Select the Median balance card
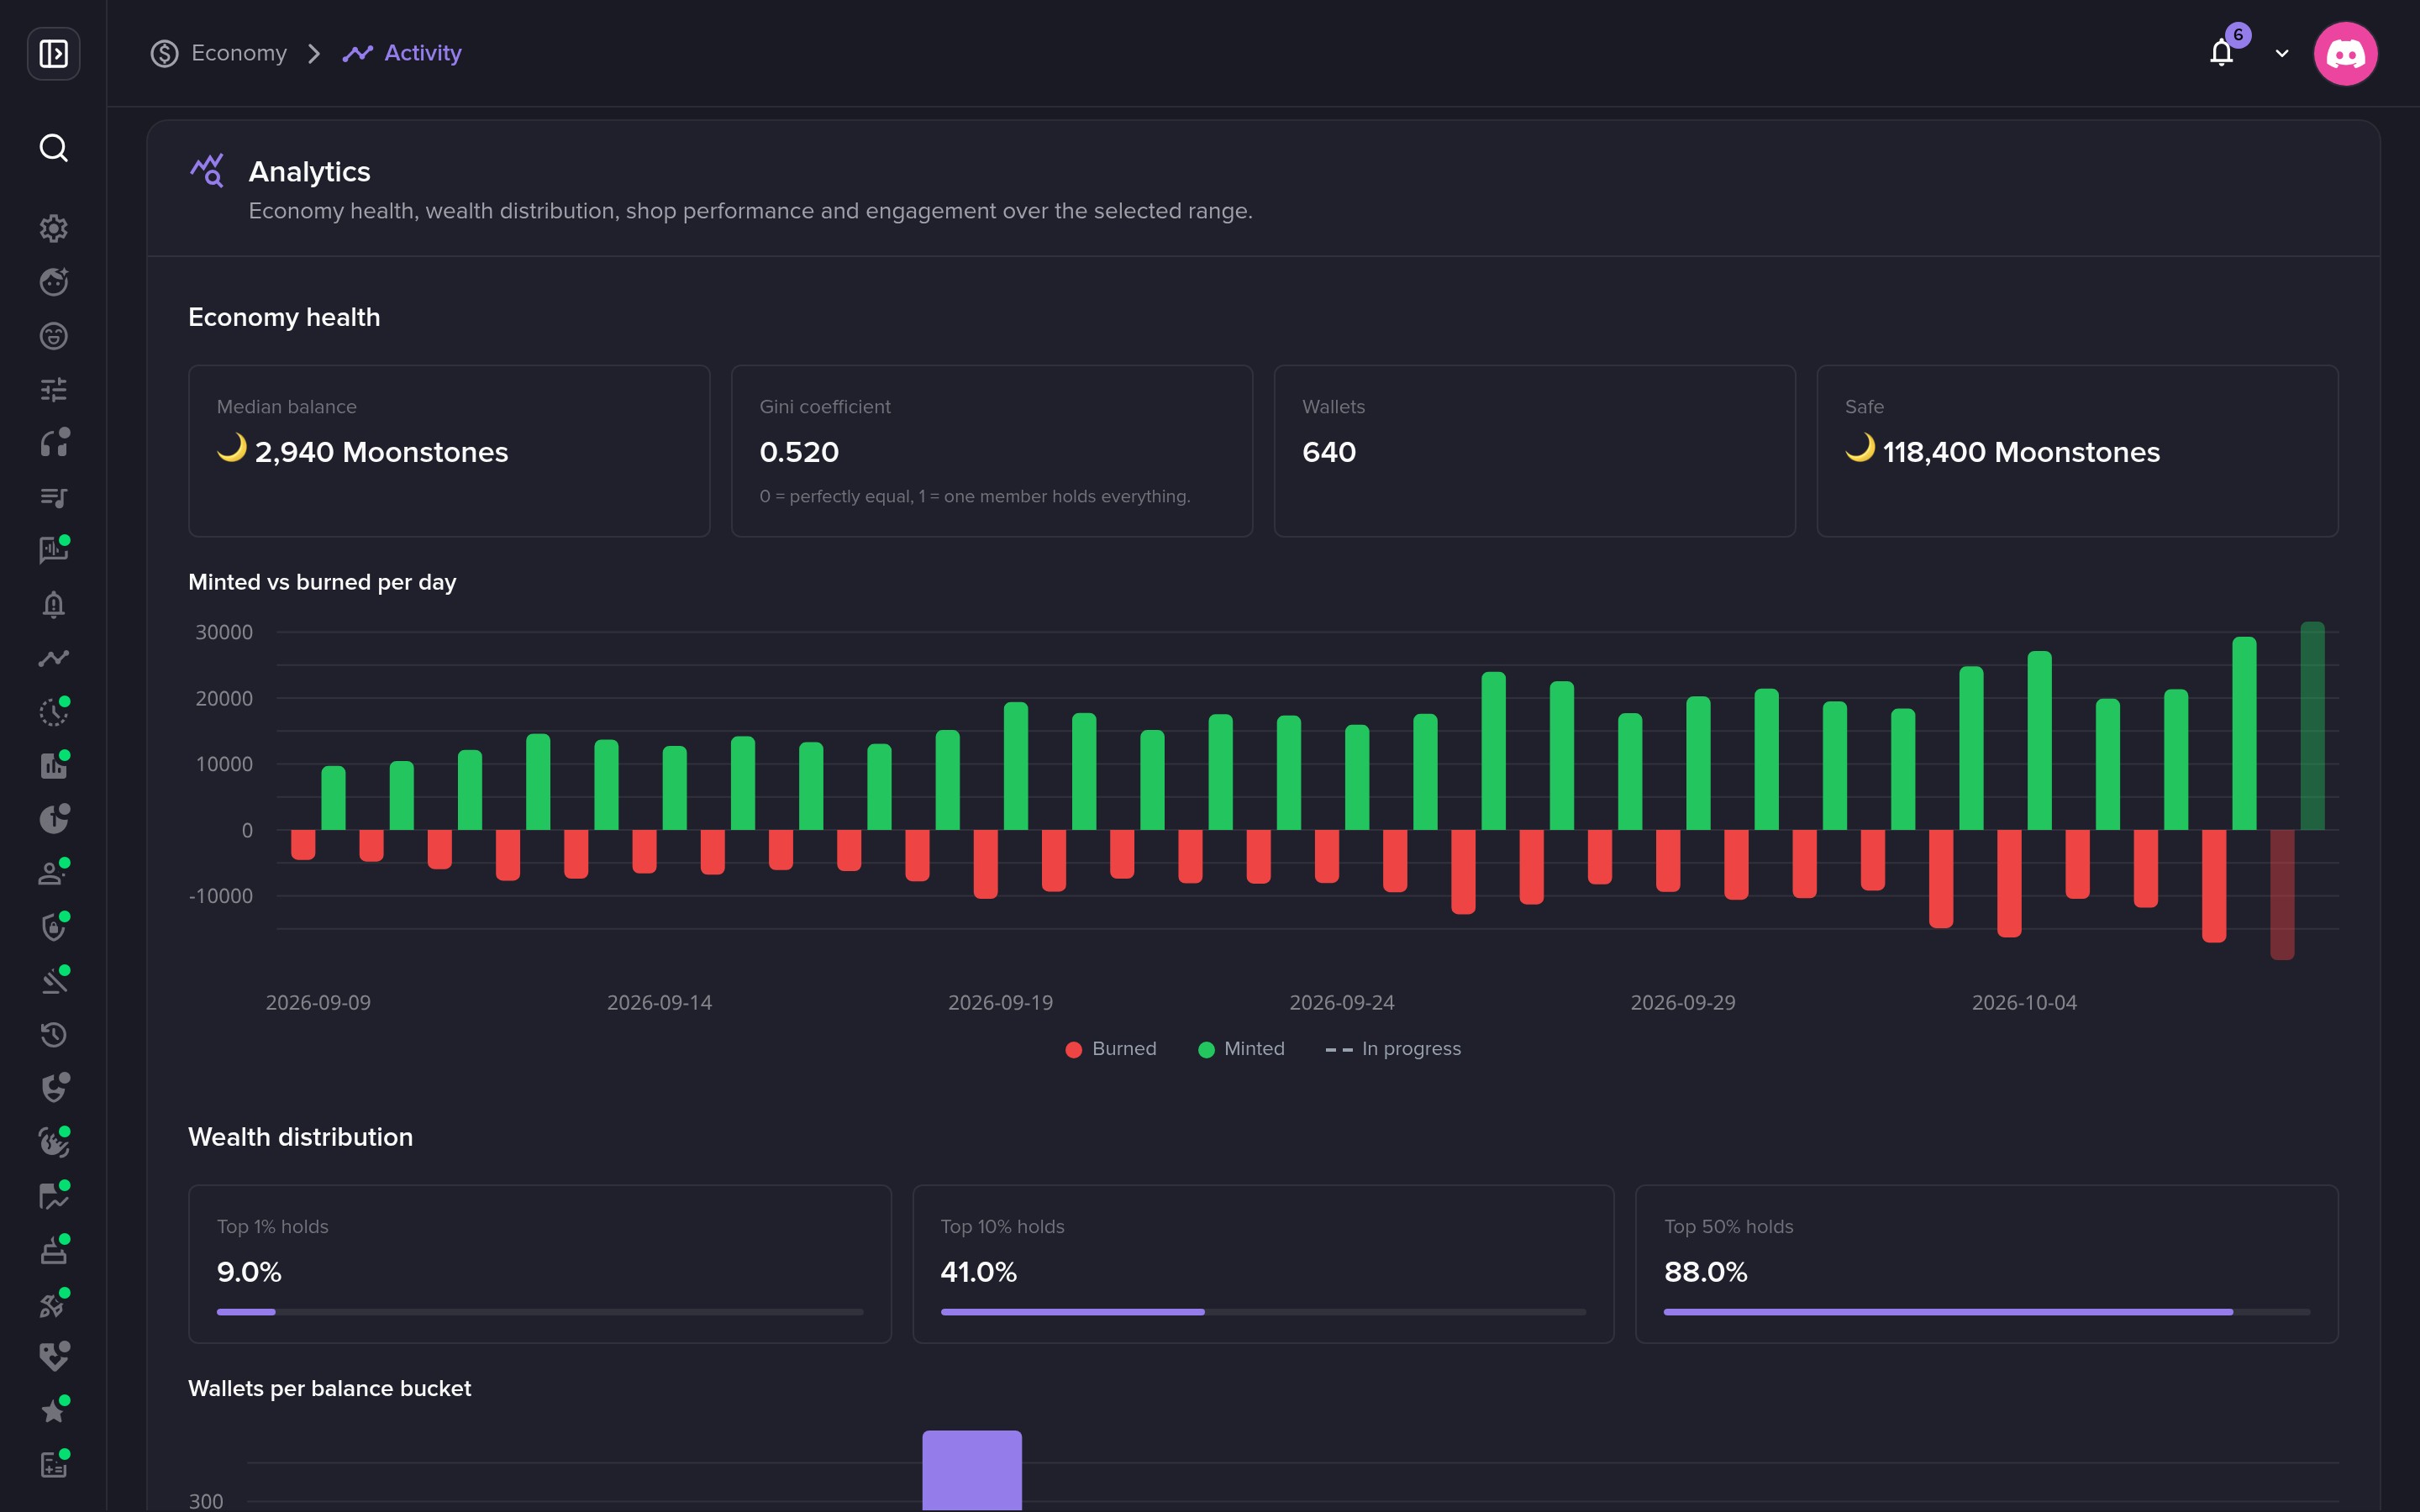 pyautogui.click(x=449, y=451)
